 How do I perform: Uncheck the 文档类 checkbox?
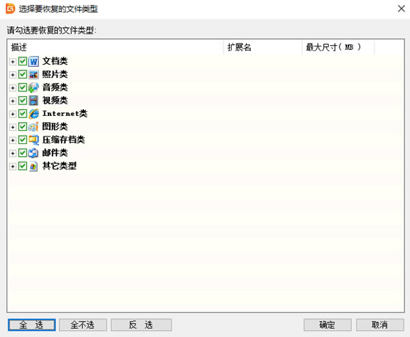click(23, 61)
